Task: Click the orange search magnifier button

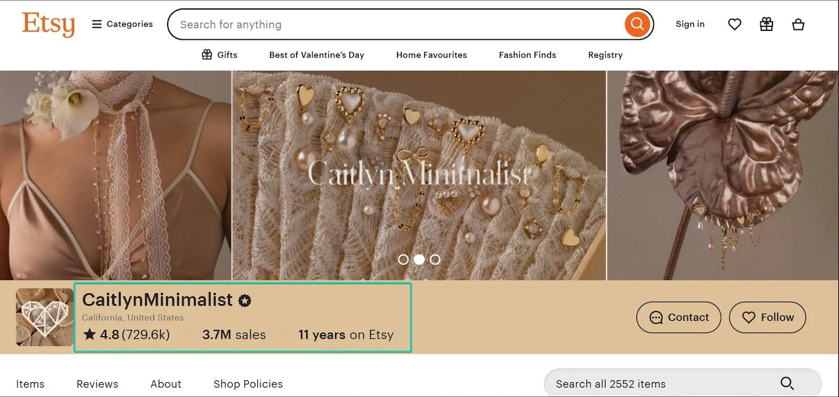Action: point(637,24)
